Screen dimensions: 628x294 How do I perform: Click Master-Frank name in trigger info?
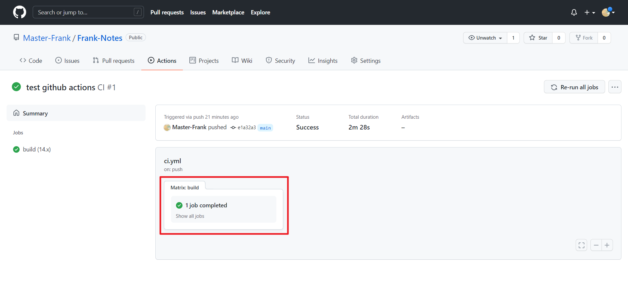[189, 127]
